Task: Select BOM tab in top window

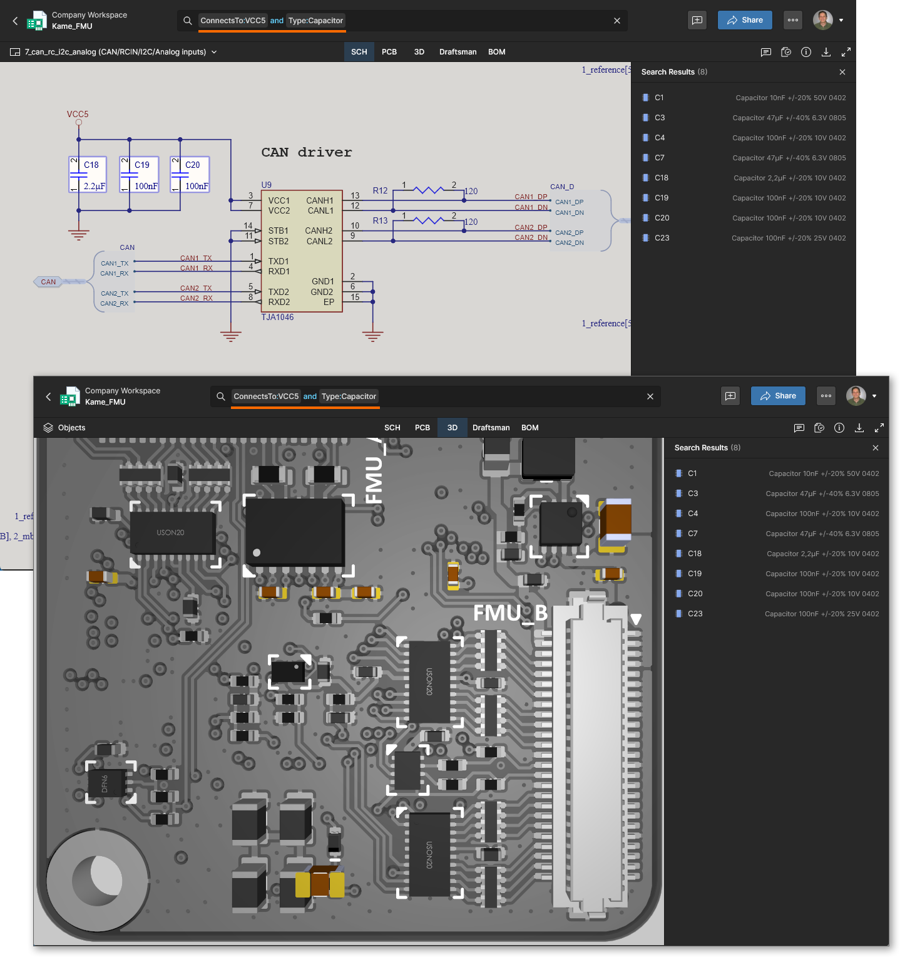Action: tap(497, 52)
